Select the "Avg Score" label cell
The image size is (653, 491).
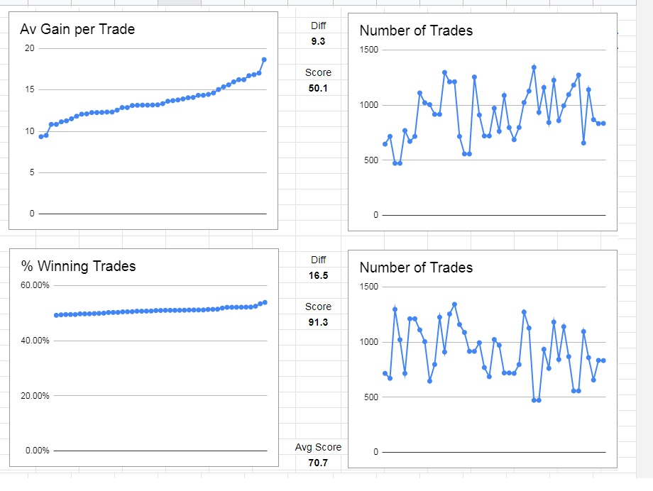(x=318, y=447)
